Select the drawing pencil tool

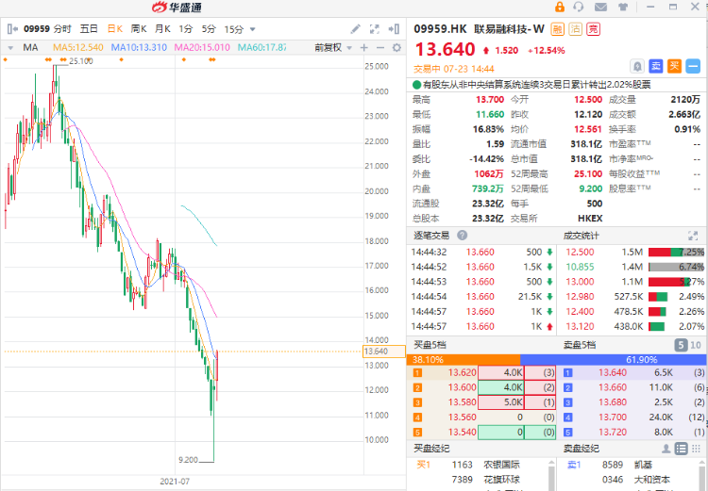(355, 29)
